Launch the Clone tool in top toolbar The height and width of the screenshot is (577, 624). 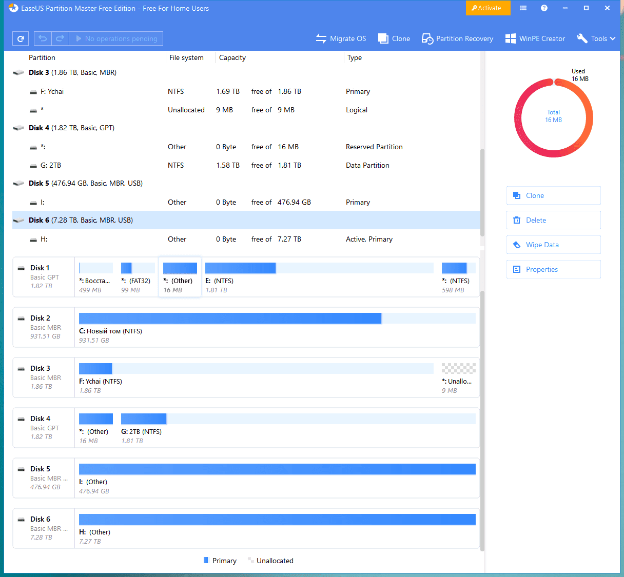click(394, 38)
